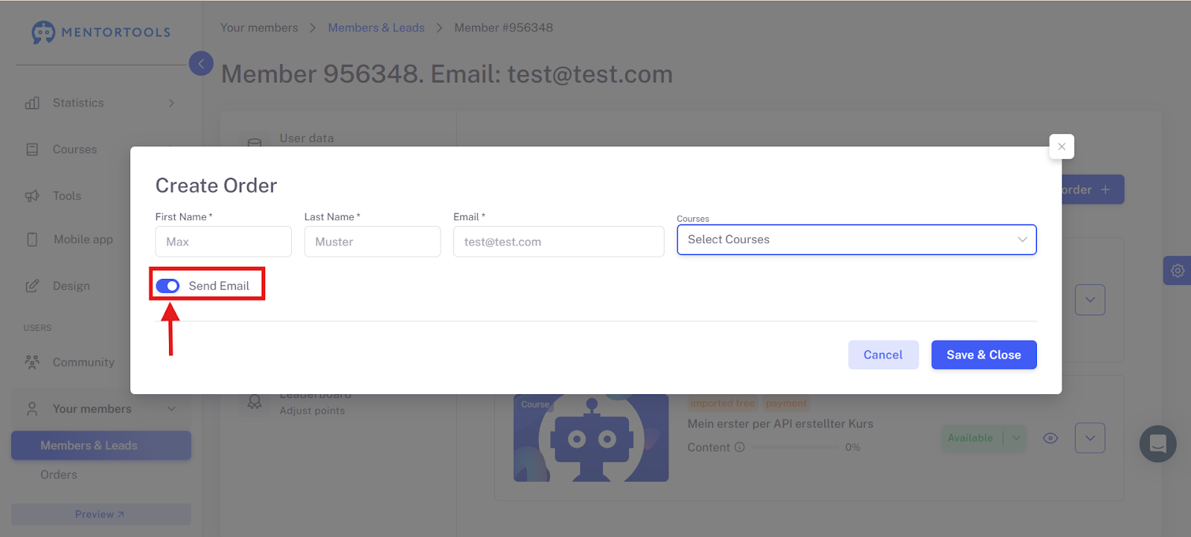Open the Statistics bar chart icon
The width and height of the screenshot is (1191, 537).
(32, 103)
